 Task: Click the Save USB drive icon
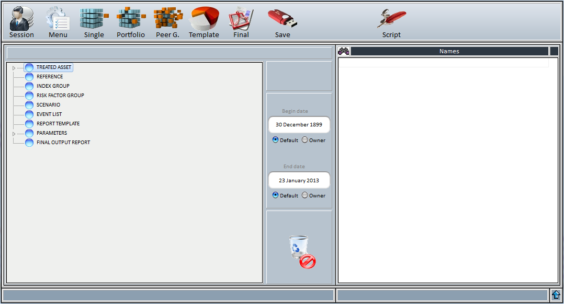tap(283, 19)
